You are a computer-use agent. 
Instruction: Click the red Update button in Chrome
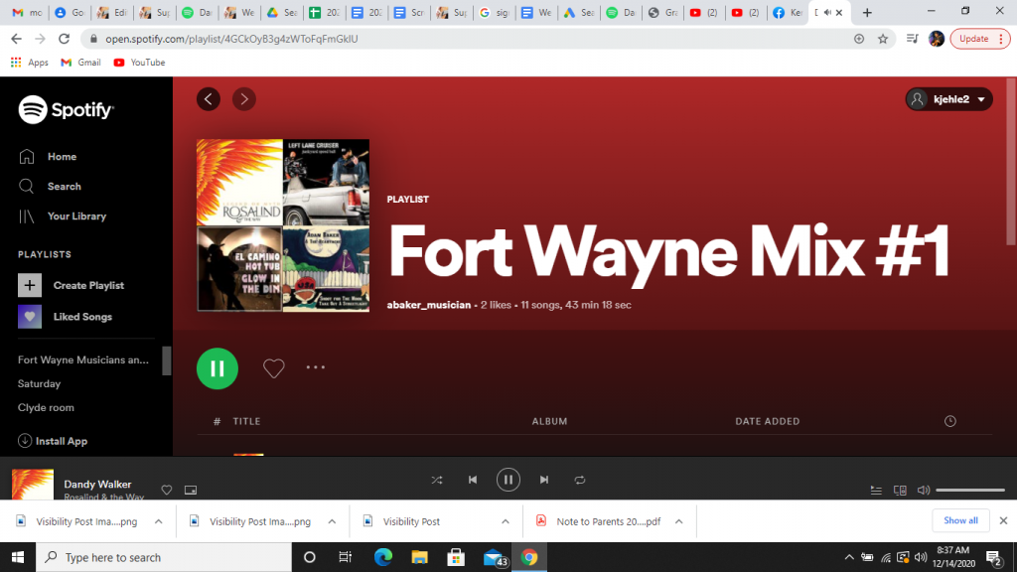[979, 39]
